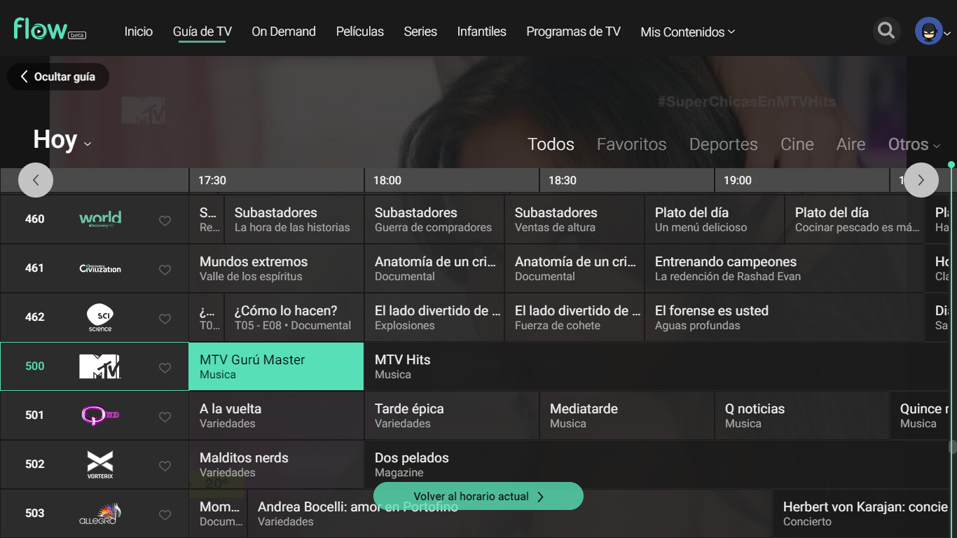Image resolution: width=957 pixels, height=538 pixels.
Task: Open El lado divertido Fuerza de cohete
Action: coord(574,317)
